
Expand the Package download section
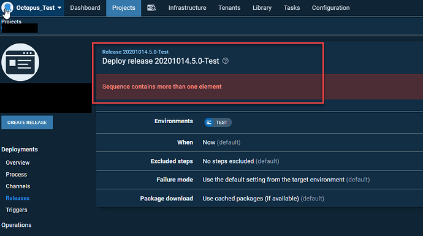pos(259,199)
